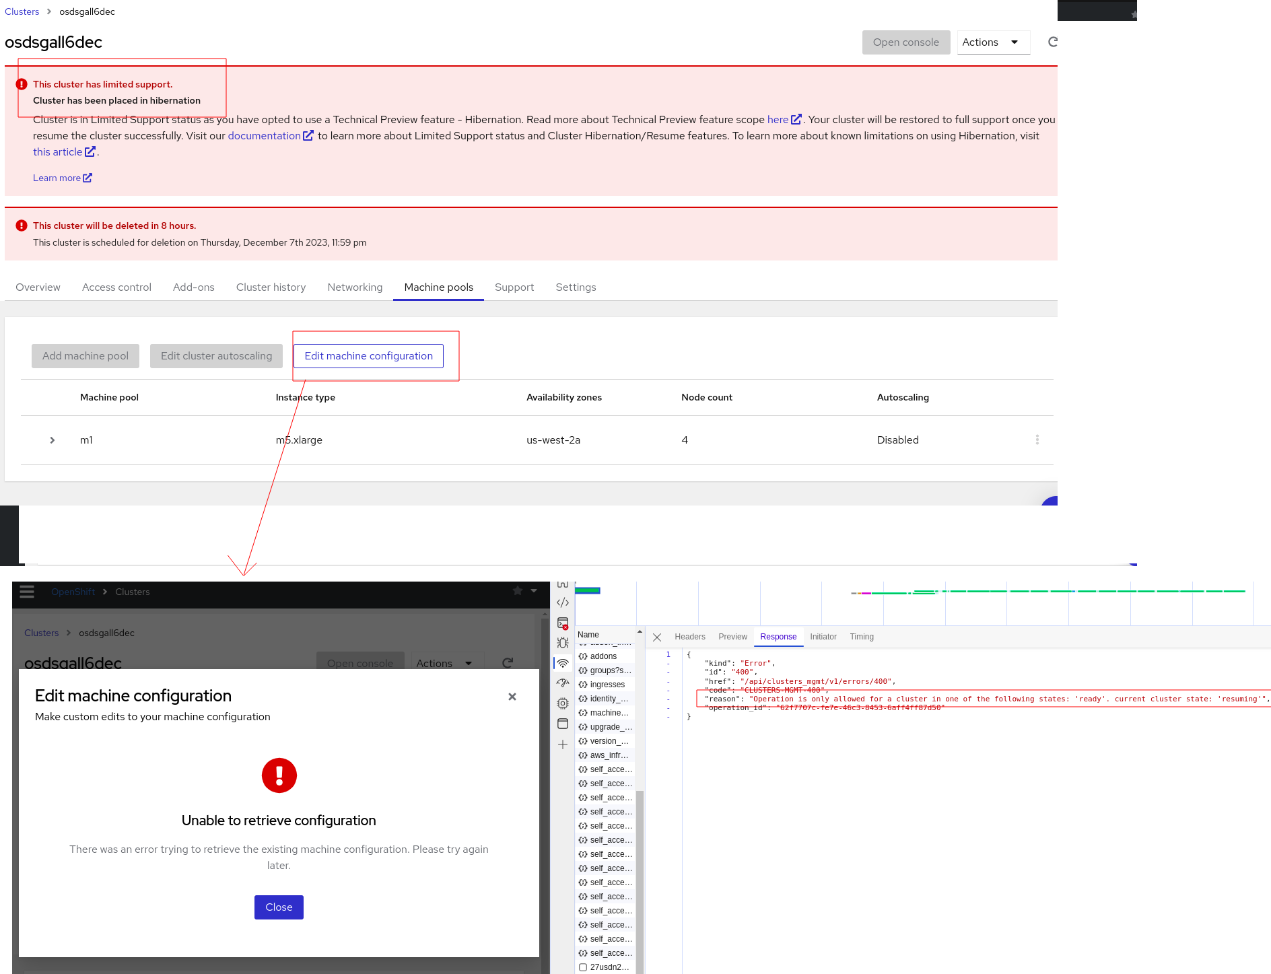
Task: Click the Name column header
Action: tap(605, 635)
